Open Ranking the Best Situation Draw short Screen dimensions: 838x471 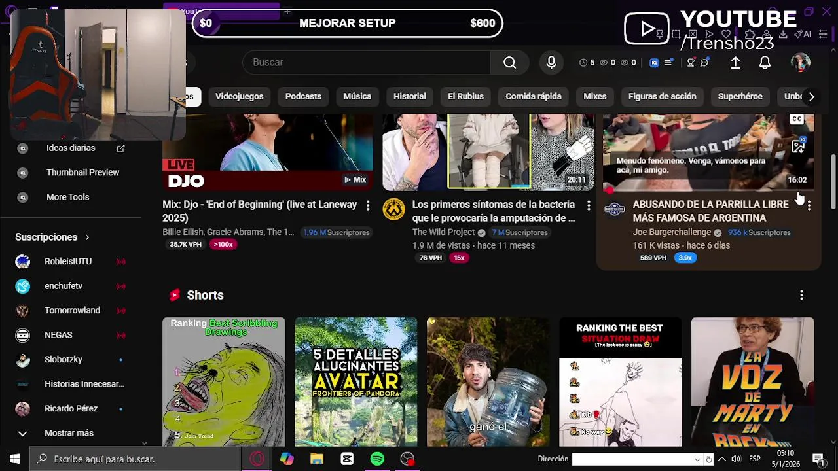click(620, 382)
